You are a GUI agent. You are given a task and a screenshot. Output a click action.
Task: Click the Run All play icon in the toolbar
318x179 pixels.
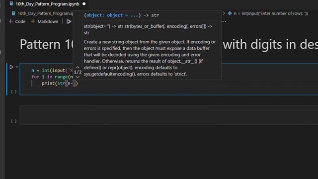(69, 21)
